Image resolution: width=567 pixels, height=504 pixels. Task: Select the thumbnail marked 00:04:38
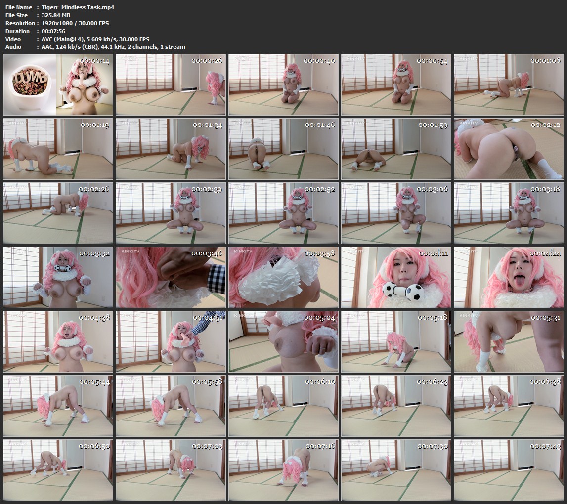pos(58,341)
